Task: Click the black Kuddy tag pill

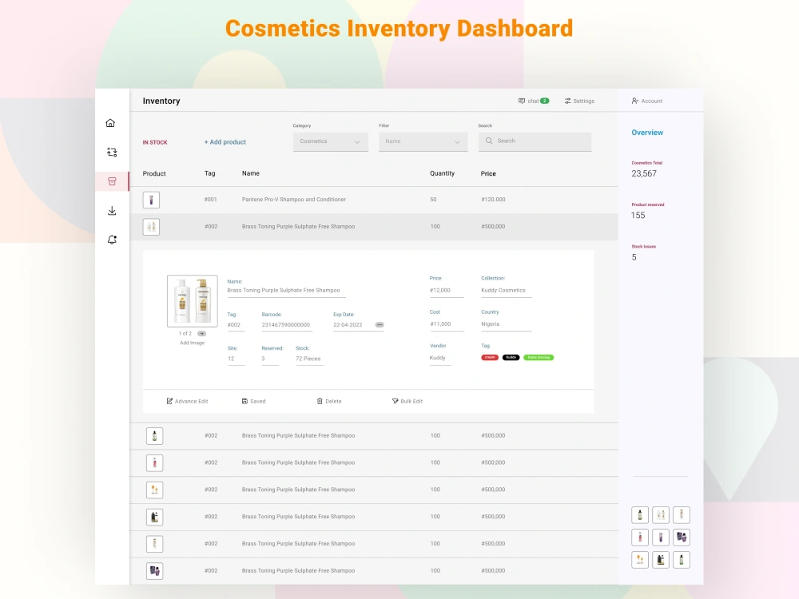Action: pos(511,358)
